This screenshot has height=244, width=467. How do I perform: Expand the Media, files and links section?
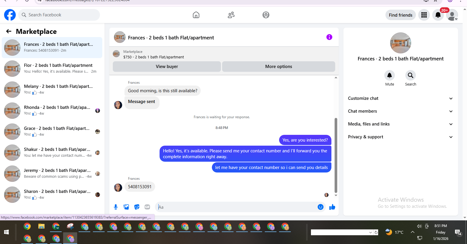tap(400, 124)
